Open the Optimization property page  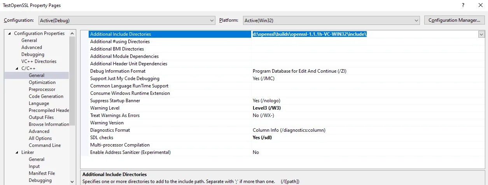click(42, 82)
